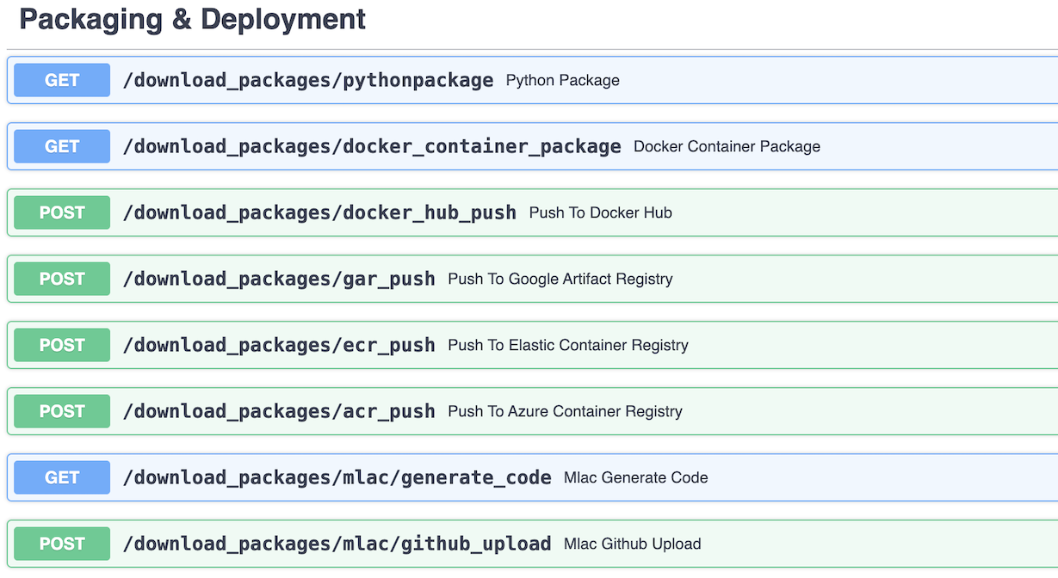Click the GET badge for pythonpackage endpoint
Viewport: 1058px width, 578px height.
[62, 80]
